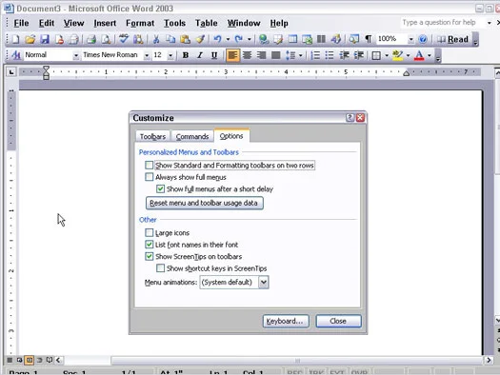Open the Menu animations dropdown
Screen dimensions: 500x375
click(264, 283)
